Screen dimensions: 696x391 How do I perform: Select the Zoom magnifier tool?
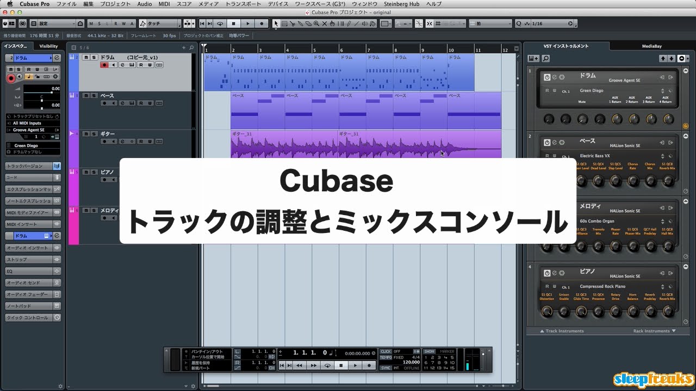[x=316, y=23]
